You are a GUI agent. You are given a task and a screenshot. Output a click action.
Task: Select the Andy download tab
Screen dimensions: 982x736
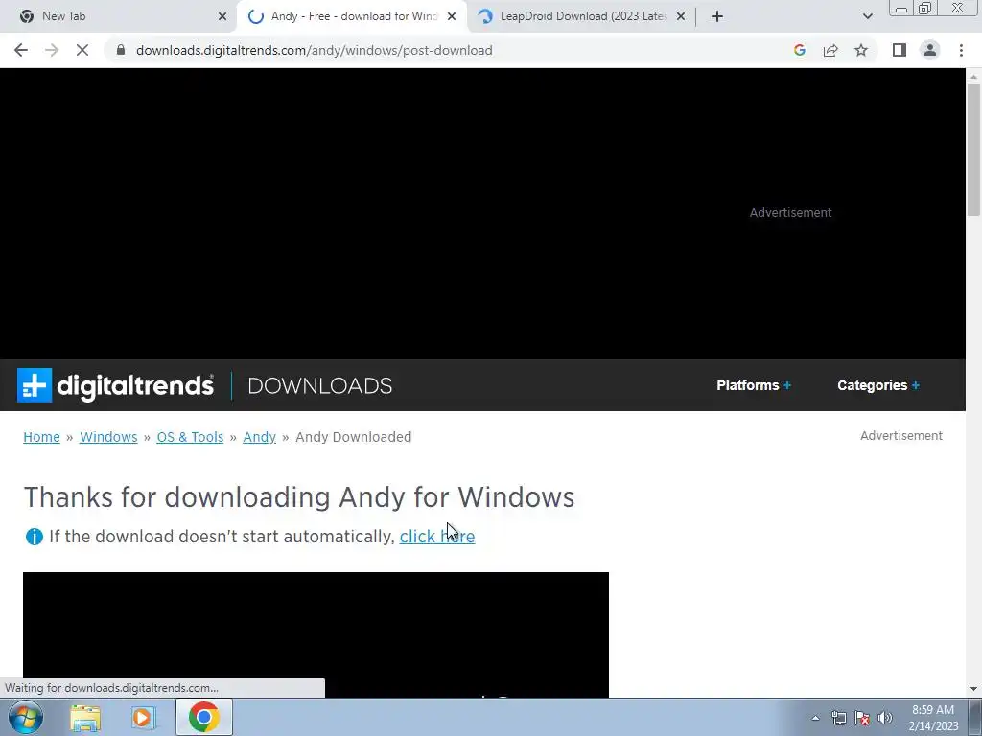point(355,16)
